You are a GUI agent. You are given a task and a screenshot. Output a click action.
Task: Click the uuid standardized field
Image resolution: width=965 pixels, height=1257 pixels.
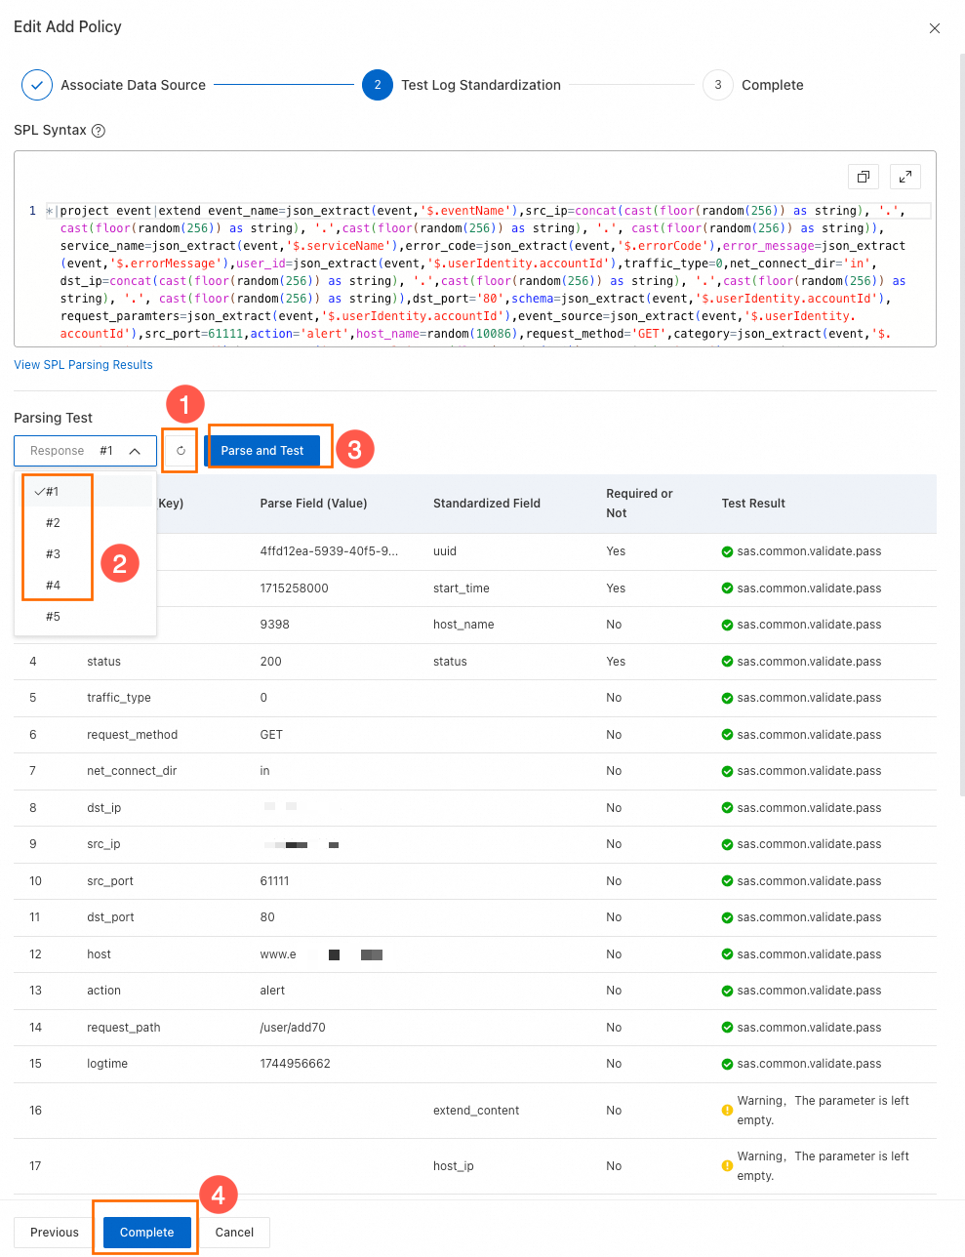coord(445,551)
